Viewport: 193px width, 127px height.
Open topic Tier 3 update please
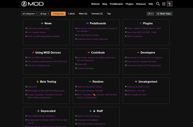tap(36, 32)
